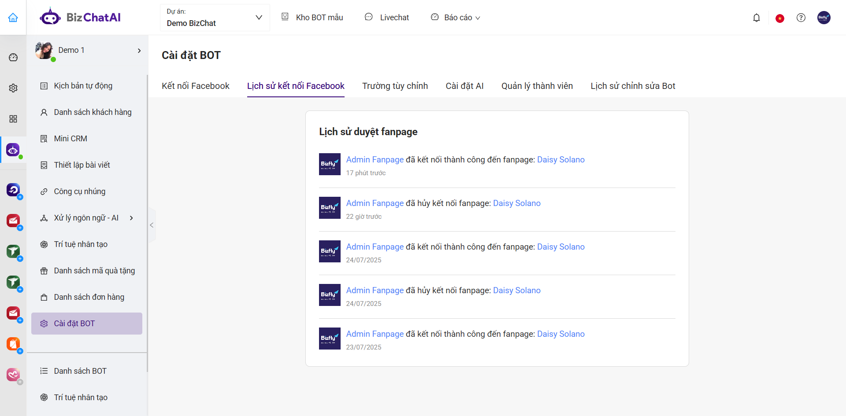The height and width of the screenshot is (416, 846).
Task: Open the settings gear in left rail
Action: (13, 88)
